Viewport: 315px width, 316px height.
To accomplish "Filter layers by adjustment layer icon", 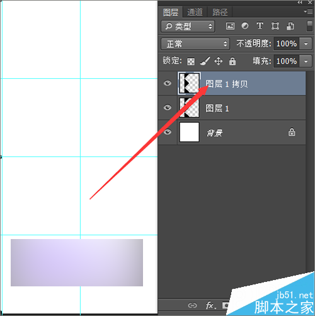I will coord(245,26).
